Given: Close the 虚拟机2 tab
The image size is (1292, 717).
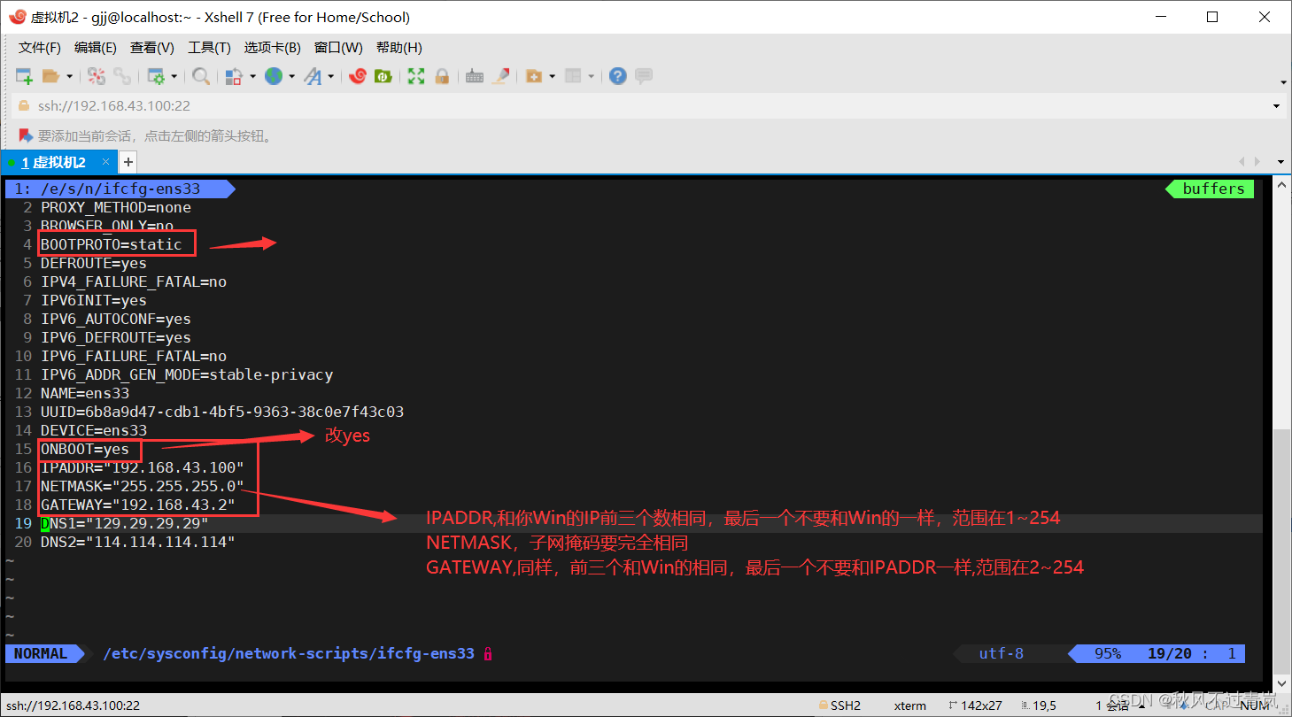Looking at the screenshot, I should (x=106, y=163).
